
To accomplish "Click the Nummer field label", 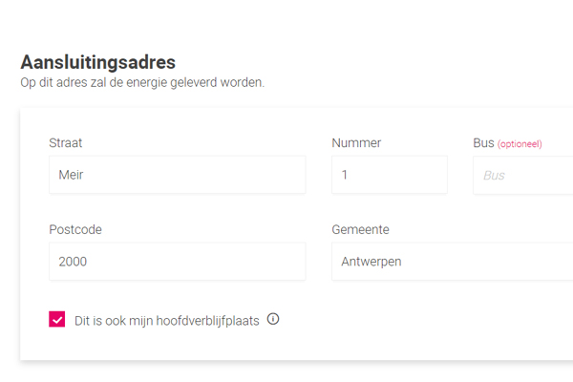I will point(356,142).
